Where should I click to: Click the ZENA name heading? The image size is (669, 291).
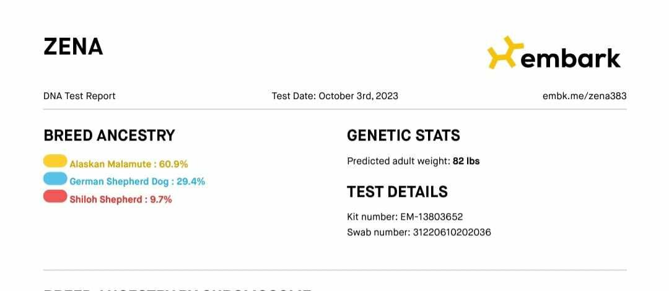click(x=73, y=47)
